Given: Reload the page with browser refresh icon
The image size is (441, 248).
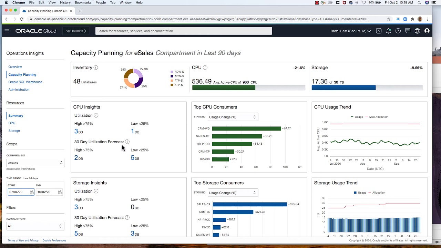Looking at the screenshot, I should [22, 19].
